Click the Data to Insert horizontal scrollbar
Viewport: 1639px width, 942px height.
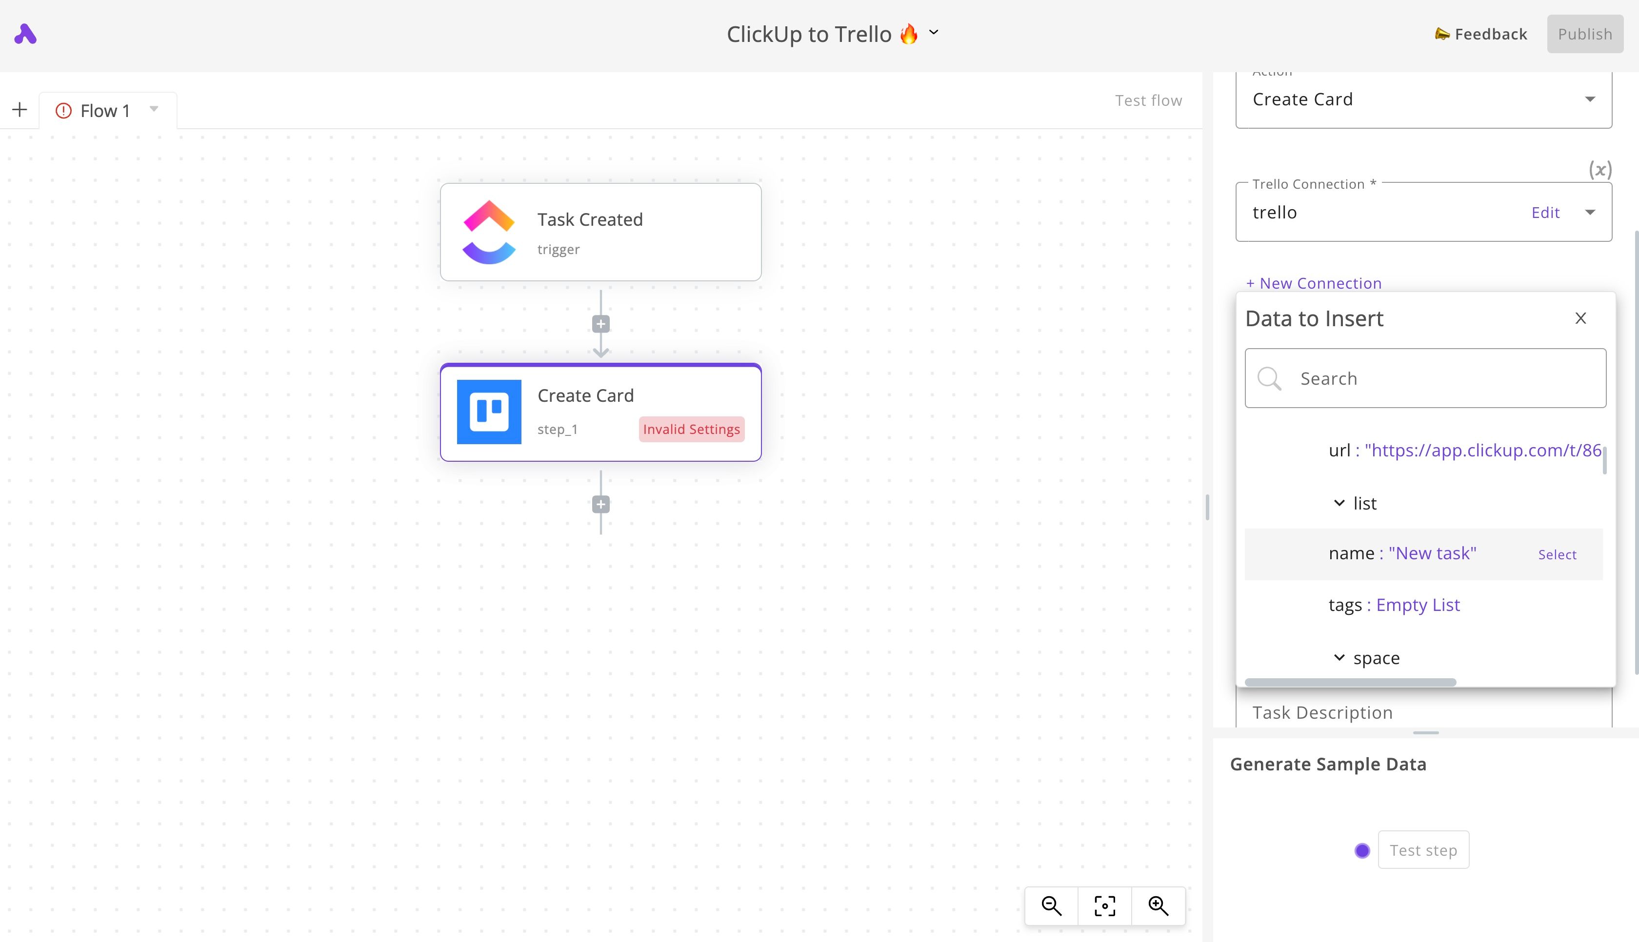[x=1350, y=682]
